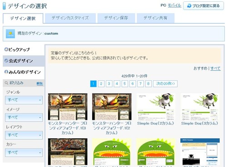Go to page 6 of designs

pos(133,83)
